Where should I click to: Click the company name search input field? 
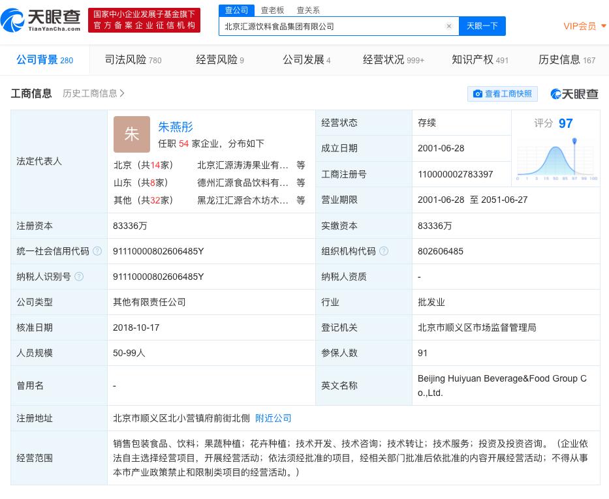(326, 26)
